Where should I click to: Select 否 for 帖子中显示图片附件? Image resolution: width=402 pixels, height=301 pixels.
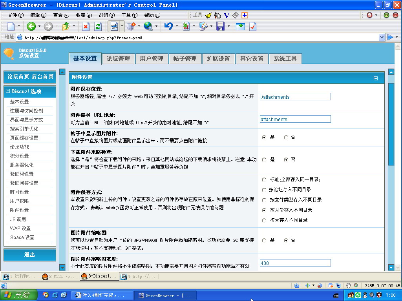click(286, 138)
